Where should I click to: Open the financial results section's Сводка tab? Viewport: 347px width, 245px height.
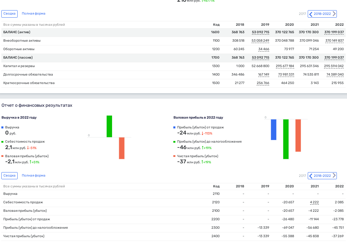pyautogui.click(x=9, y=176)
